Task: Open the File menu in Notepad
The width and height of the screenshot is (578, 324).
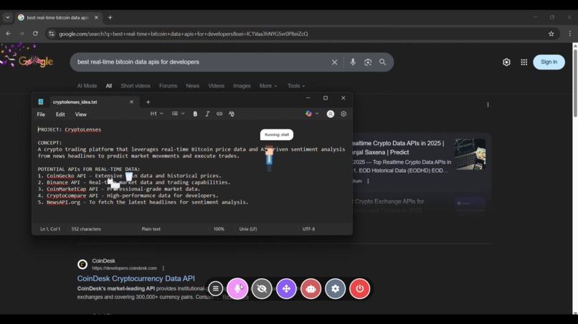Action: pyautogui.click(x=41, y=114)
